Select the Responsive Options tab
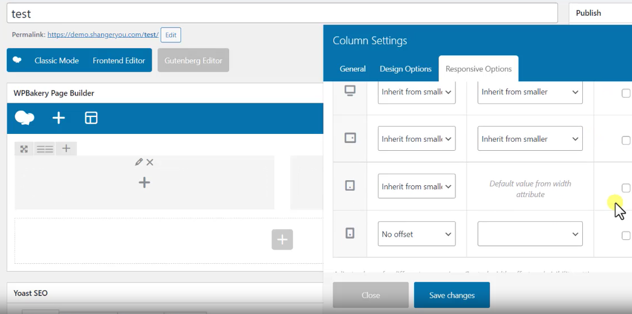Screen dimensions: 632x314 (x=479, y=69)
